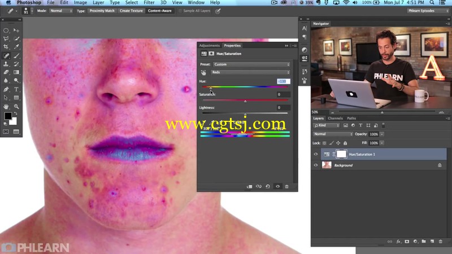Toggle Lock transparent pixels
Viewport: 452px width, 254px height.
[324, 143]
